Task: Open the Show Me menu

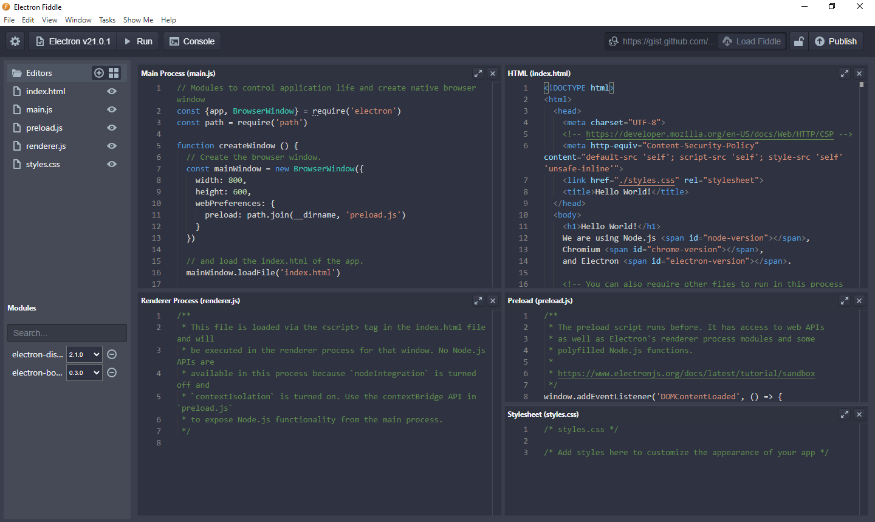Action: pos(138,20)
